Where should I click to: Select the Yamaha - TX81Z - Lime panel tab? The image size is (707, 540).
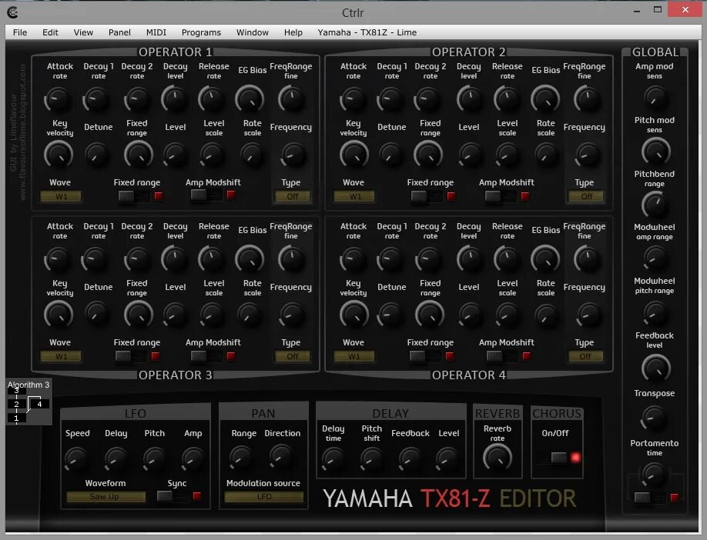[x=367, y=32]
